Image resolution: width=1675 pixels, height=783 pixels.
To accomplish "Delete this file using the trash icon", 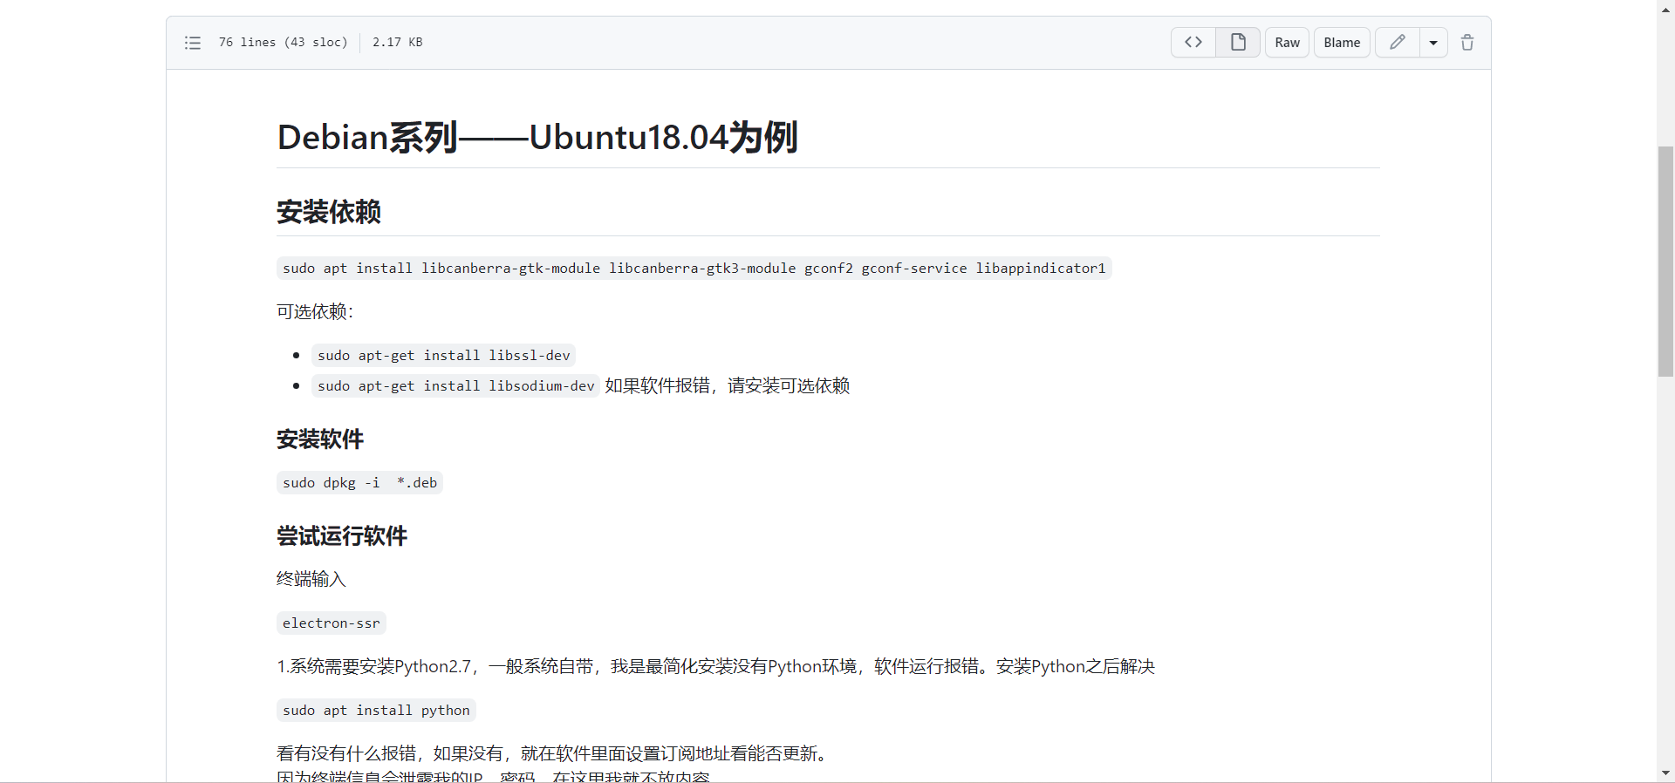I will 1467,43.
